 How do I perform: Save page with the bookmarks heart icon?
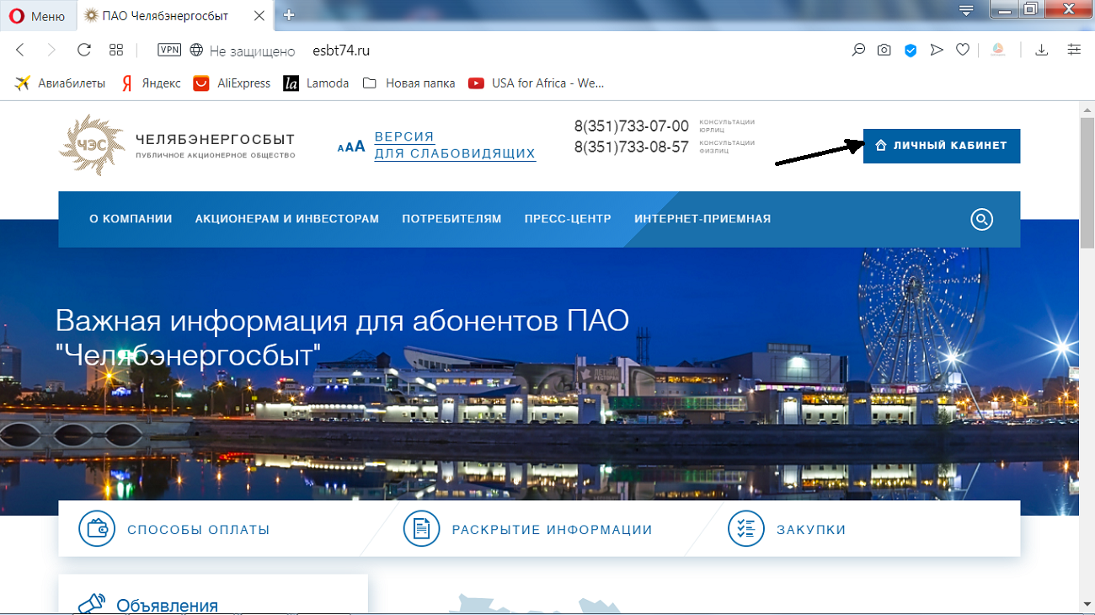point(963,50)
